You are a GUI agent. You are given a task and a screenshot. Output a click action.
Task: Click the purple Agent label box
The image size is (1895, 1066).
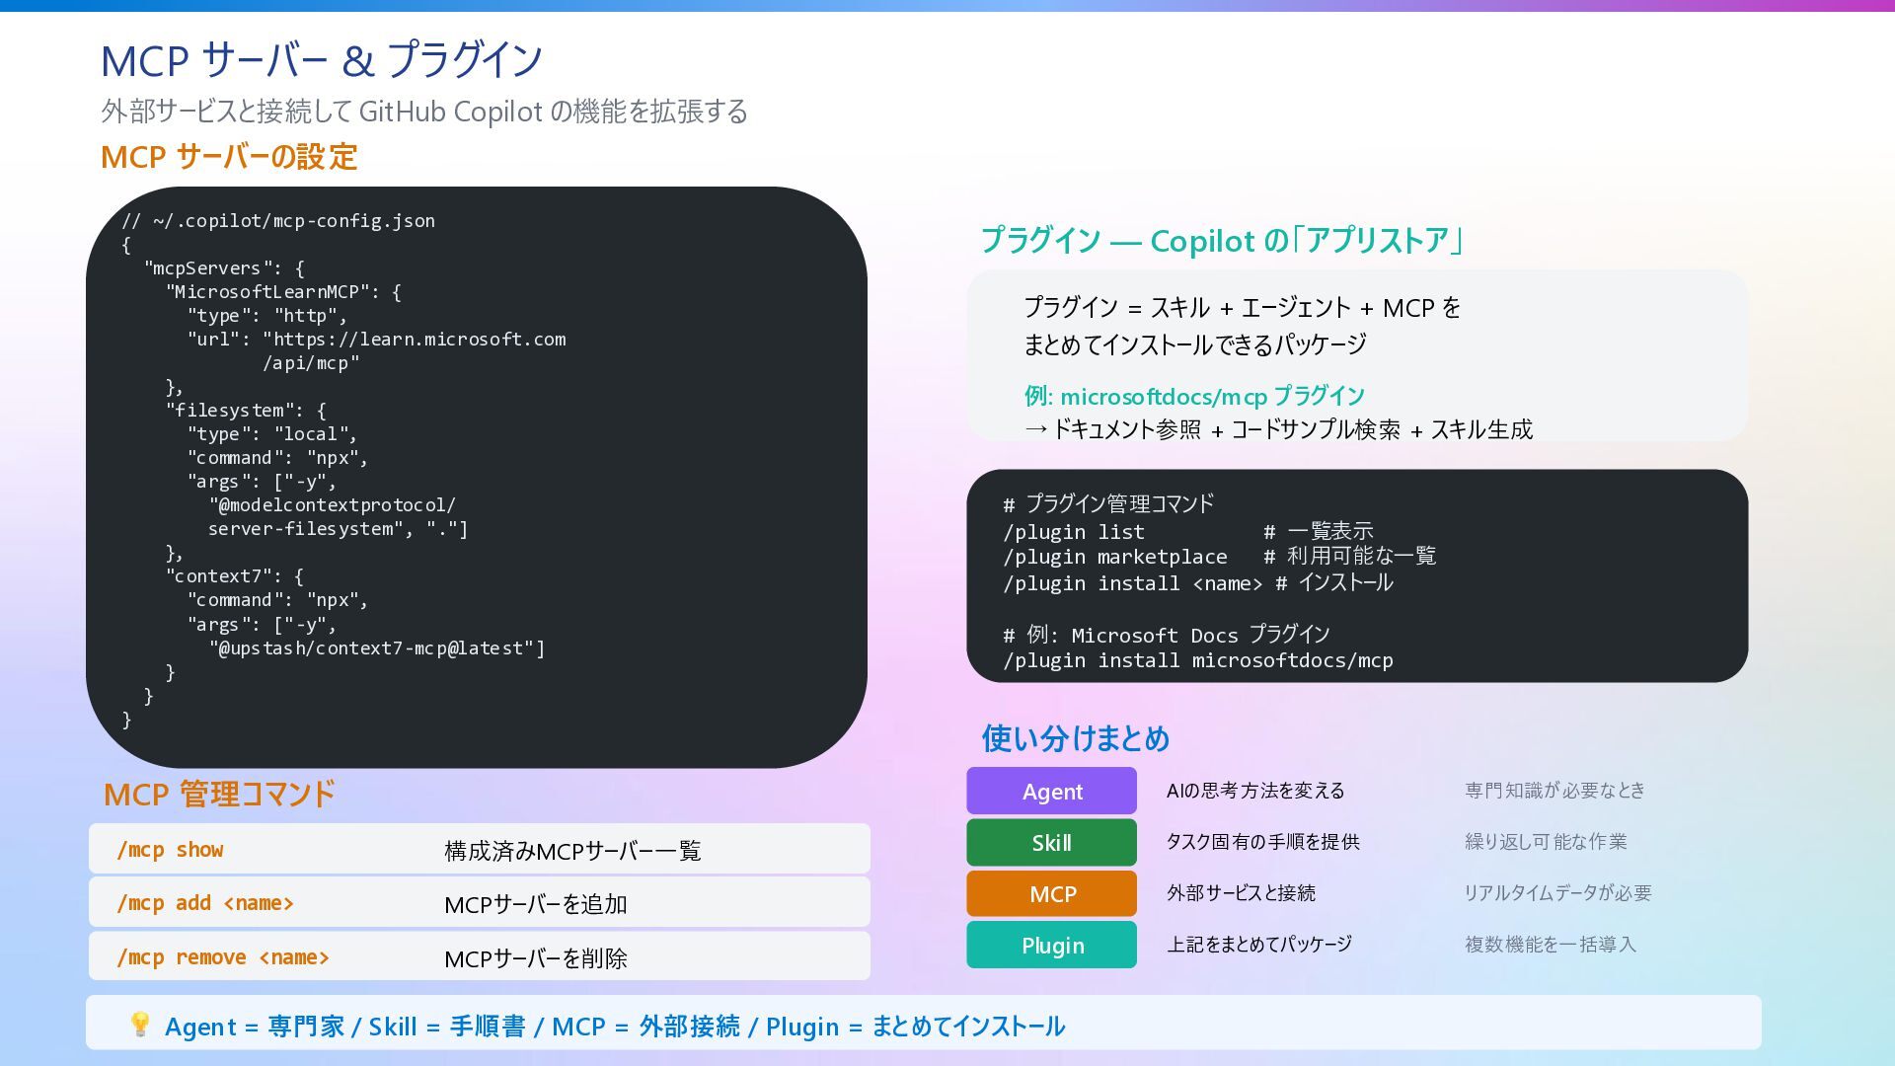click(1051, 792)
